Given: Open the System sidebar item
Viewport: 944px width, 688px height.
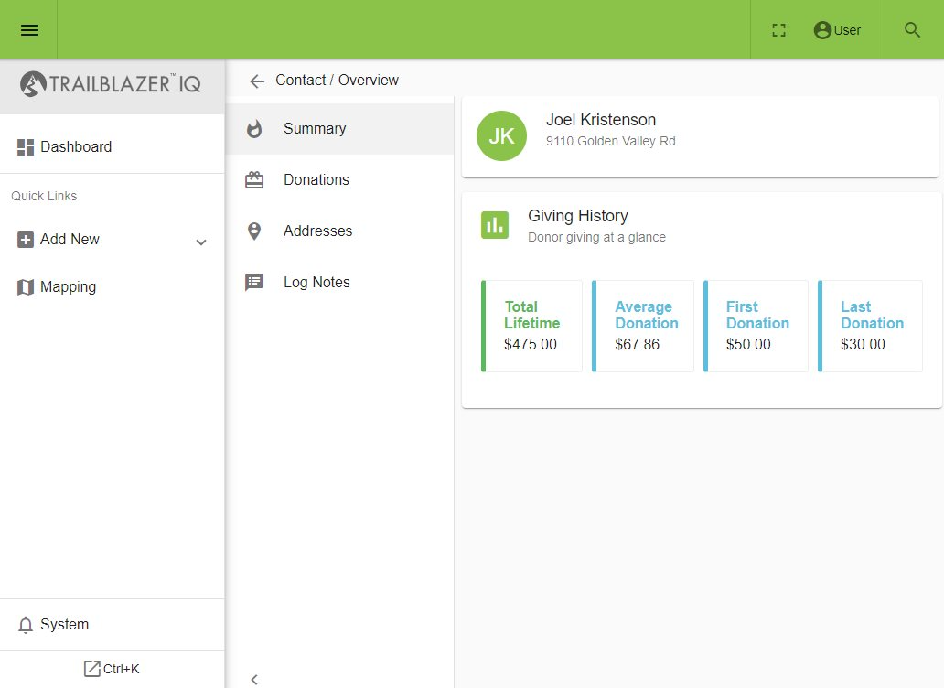Looking at the screenshot, I should pos(112,625).
